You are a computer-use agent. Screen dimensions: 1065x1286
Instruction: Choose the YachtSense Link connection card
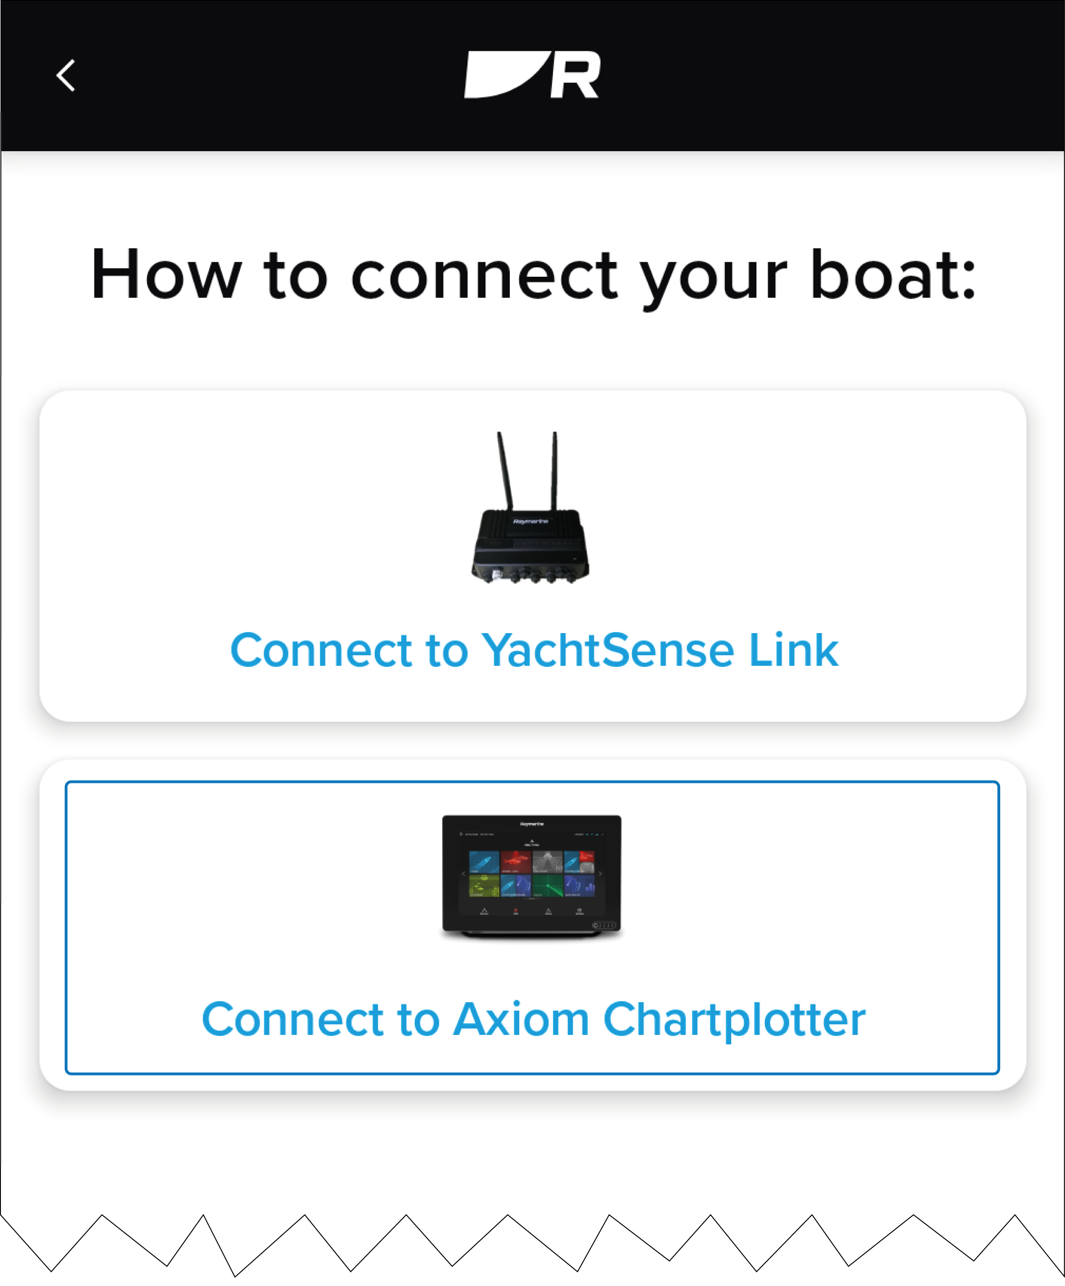(532, 555)
